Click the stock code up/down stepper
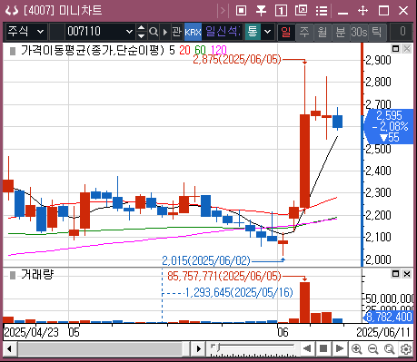 (x=142, y=32)
